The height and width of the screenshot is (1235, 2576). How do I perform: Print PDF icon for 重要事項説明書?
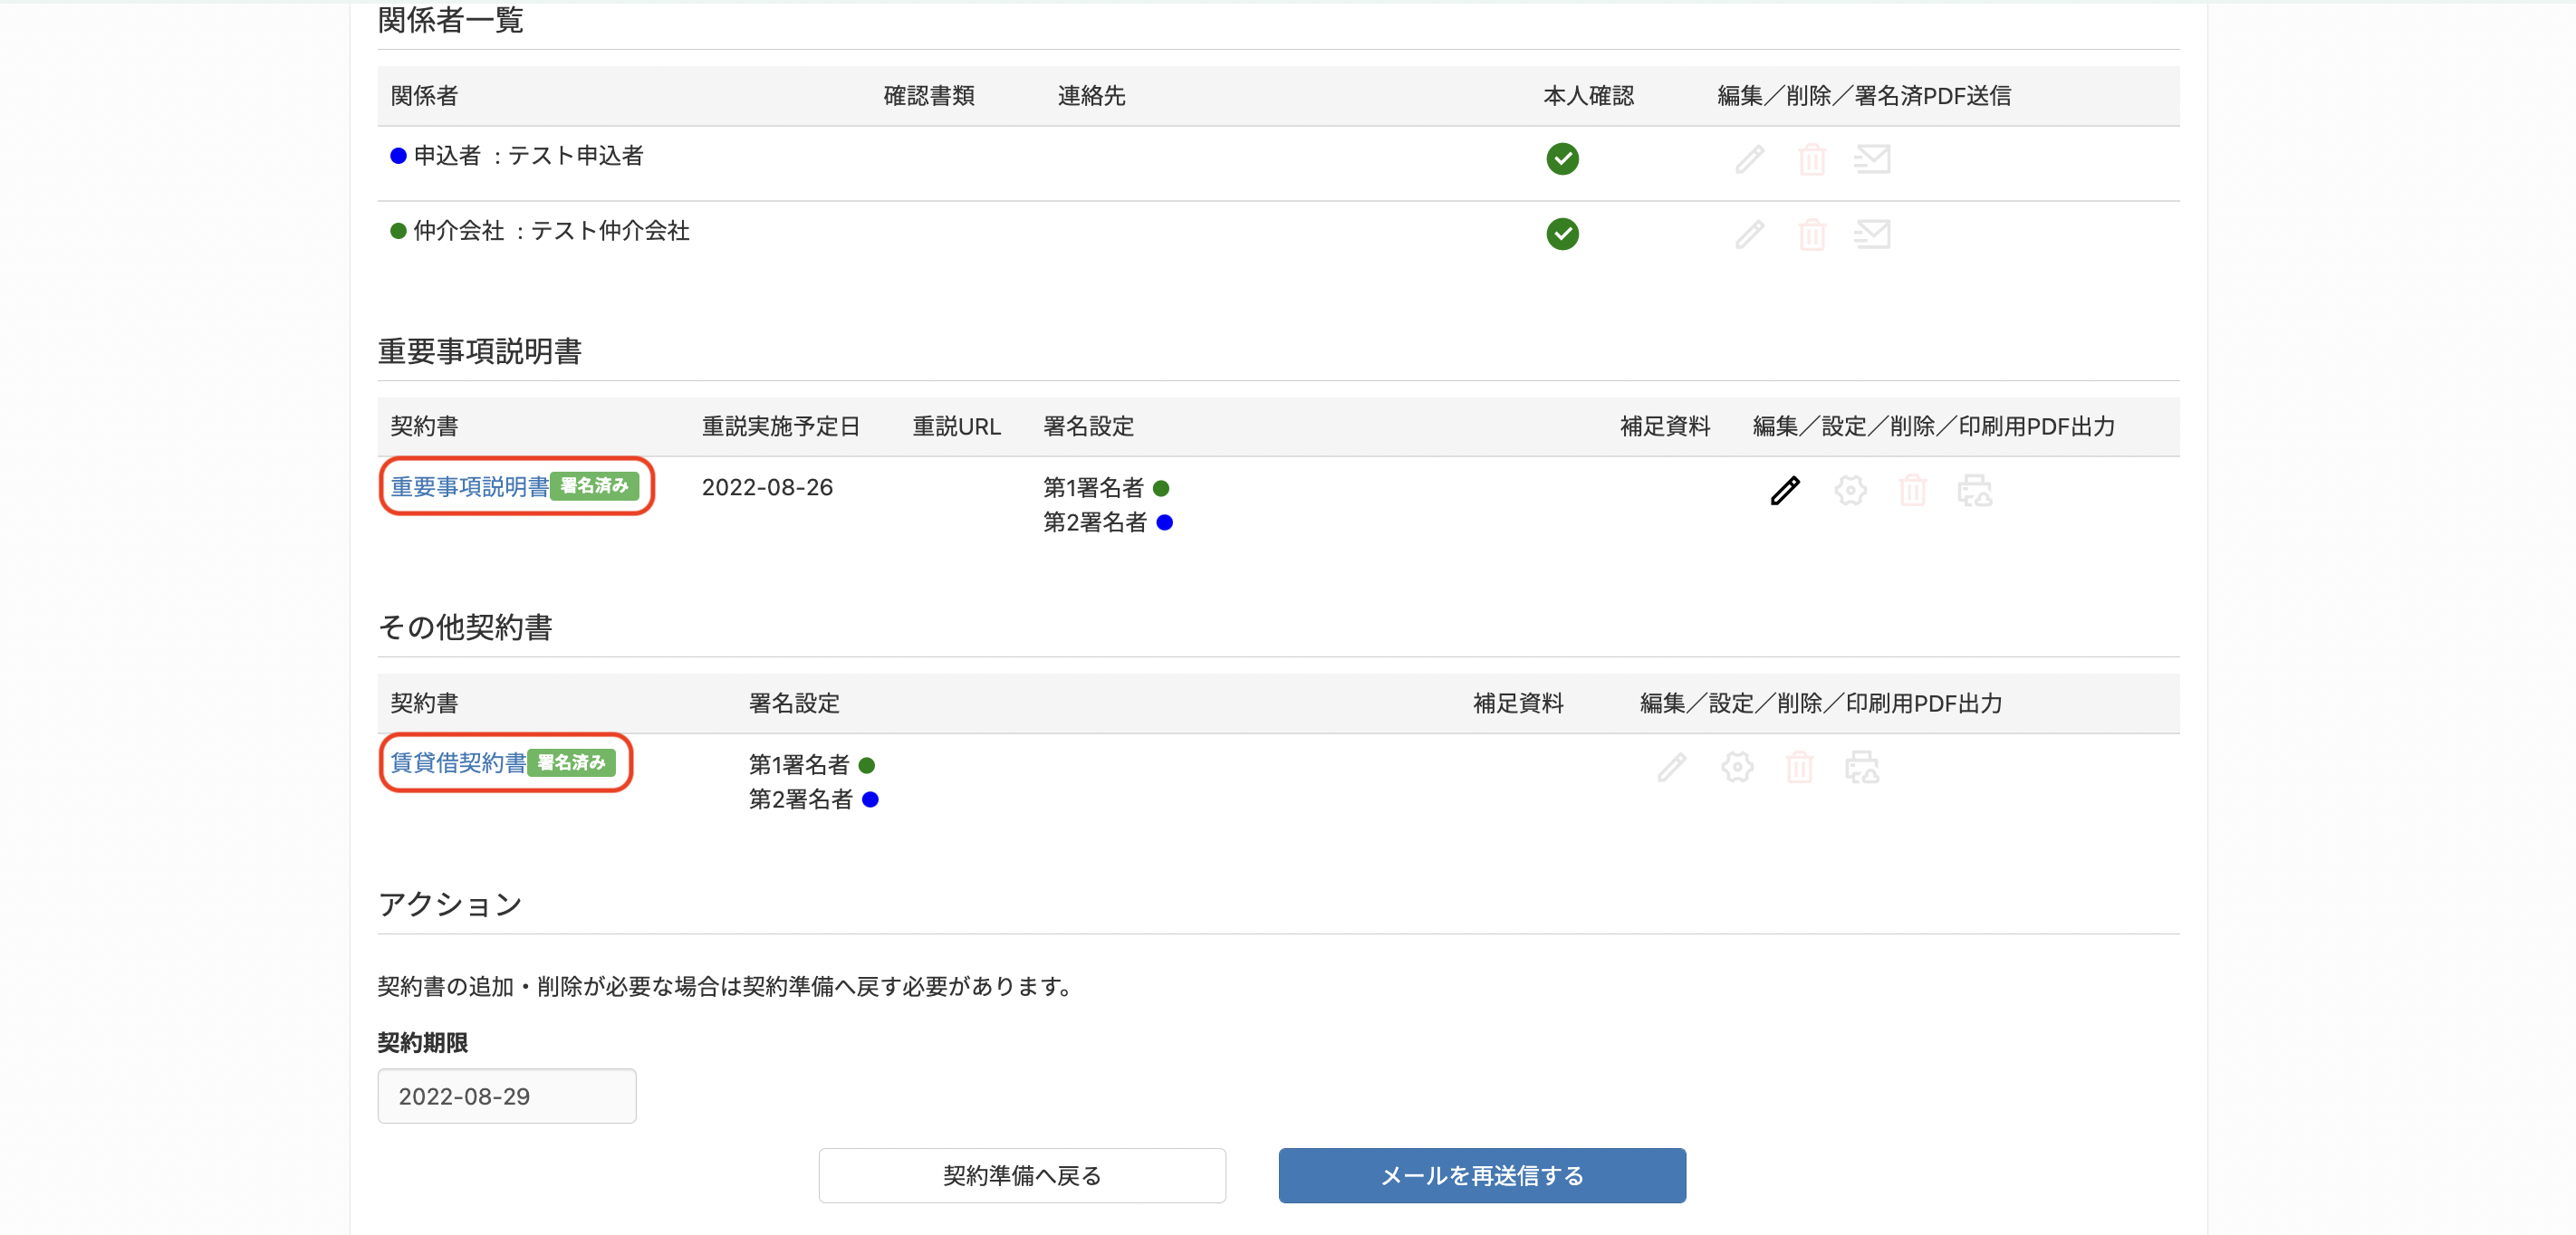[1974, 490]
